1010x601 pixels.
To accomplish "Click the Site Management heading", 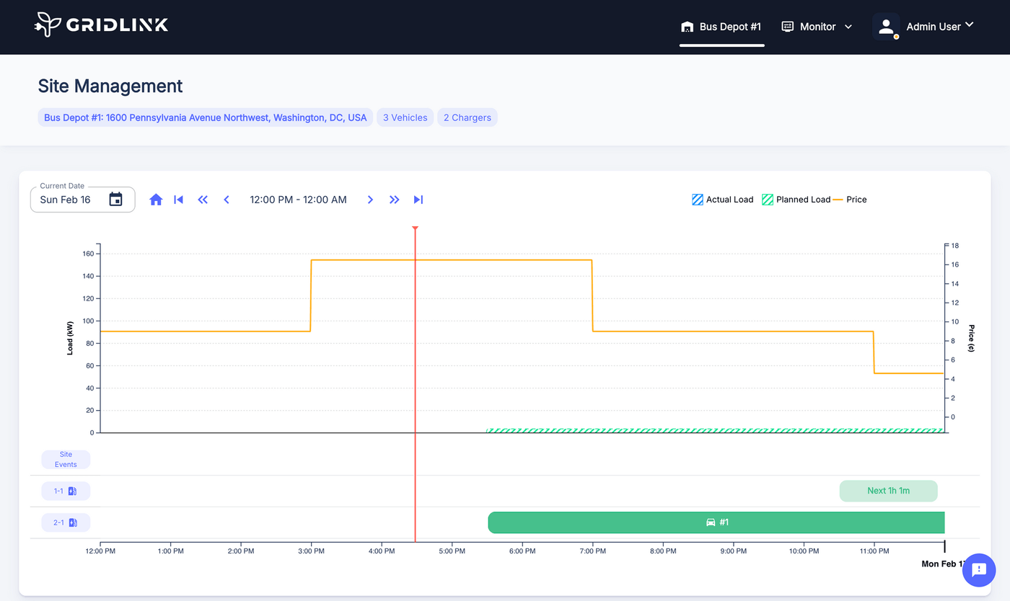I will point(110,86).
